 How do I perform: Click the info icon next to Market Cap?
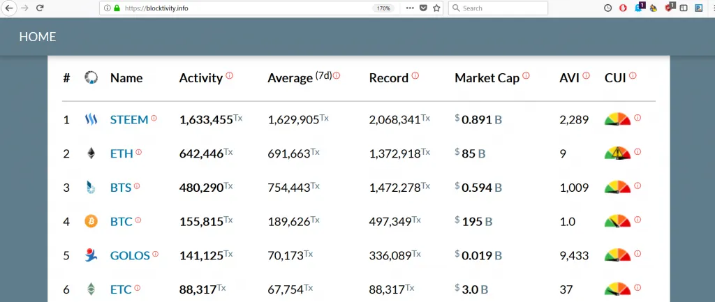[x=526, y=75]
